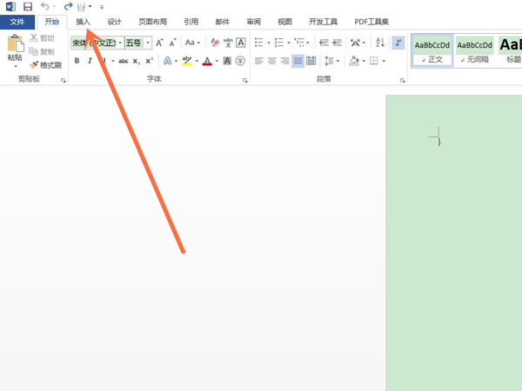Open the 页面布局 (Page Layout) tab

click(x=152, y=22)
